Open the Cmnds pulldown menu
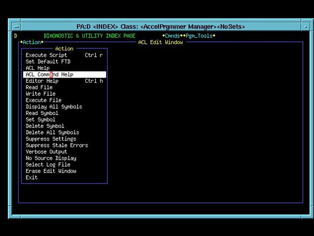The width and height of the screenshot is (314, 236). click(x=172, y=36)
